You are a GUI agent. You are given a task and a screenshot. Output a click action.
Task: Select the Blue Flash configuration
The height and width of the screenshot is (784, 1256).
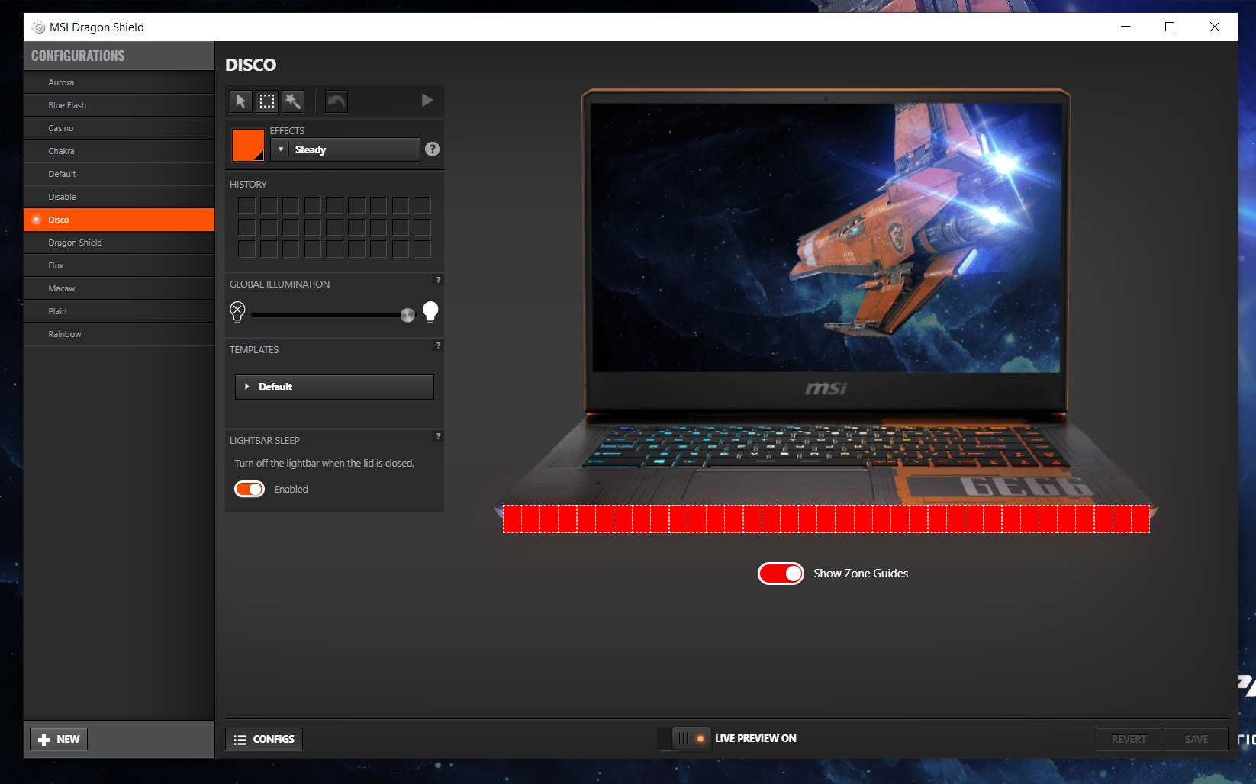(119, 105)
